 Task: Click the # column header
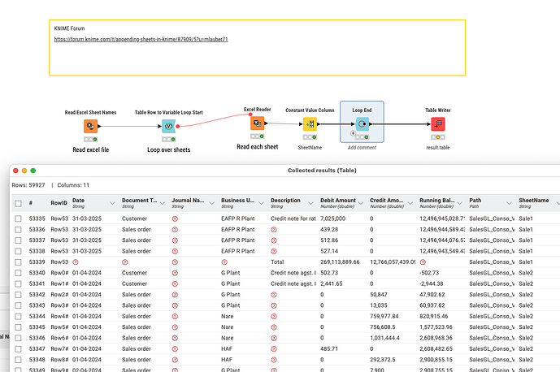[x=31, y=203]
